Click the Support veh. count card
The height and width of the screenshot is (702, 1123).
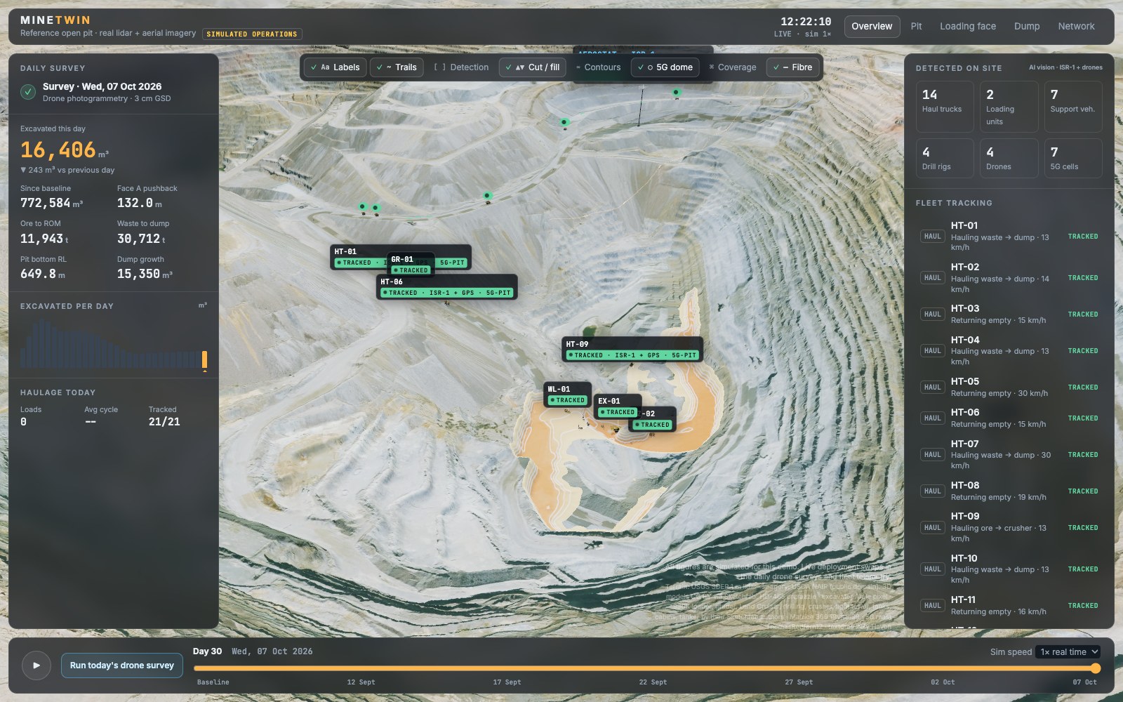pyautogui.click(x=1073, y=107)
